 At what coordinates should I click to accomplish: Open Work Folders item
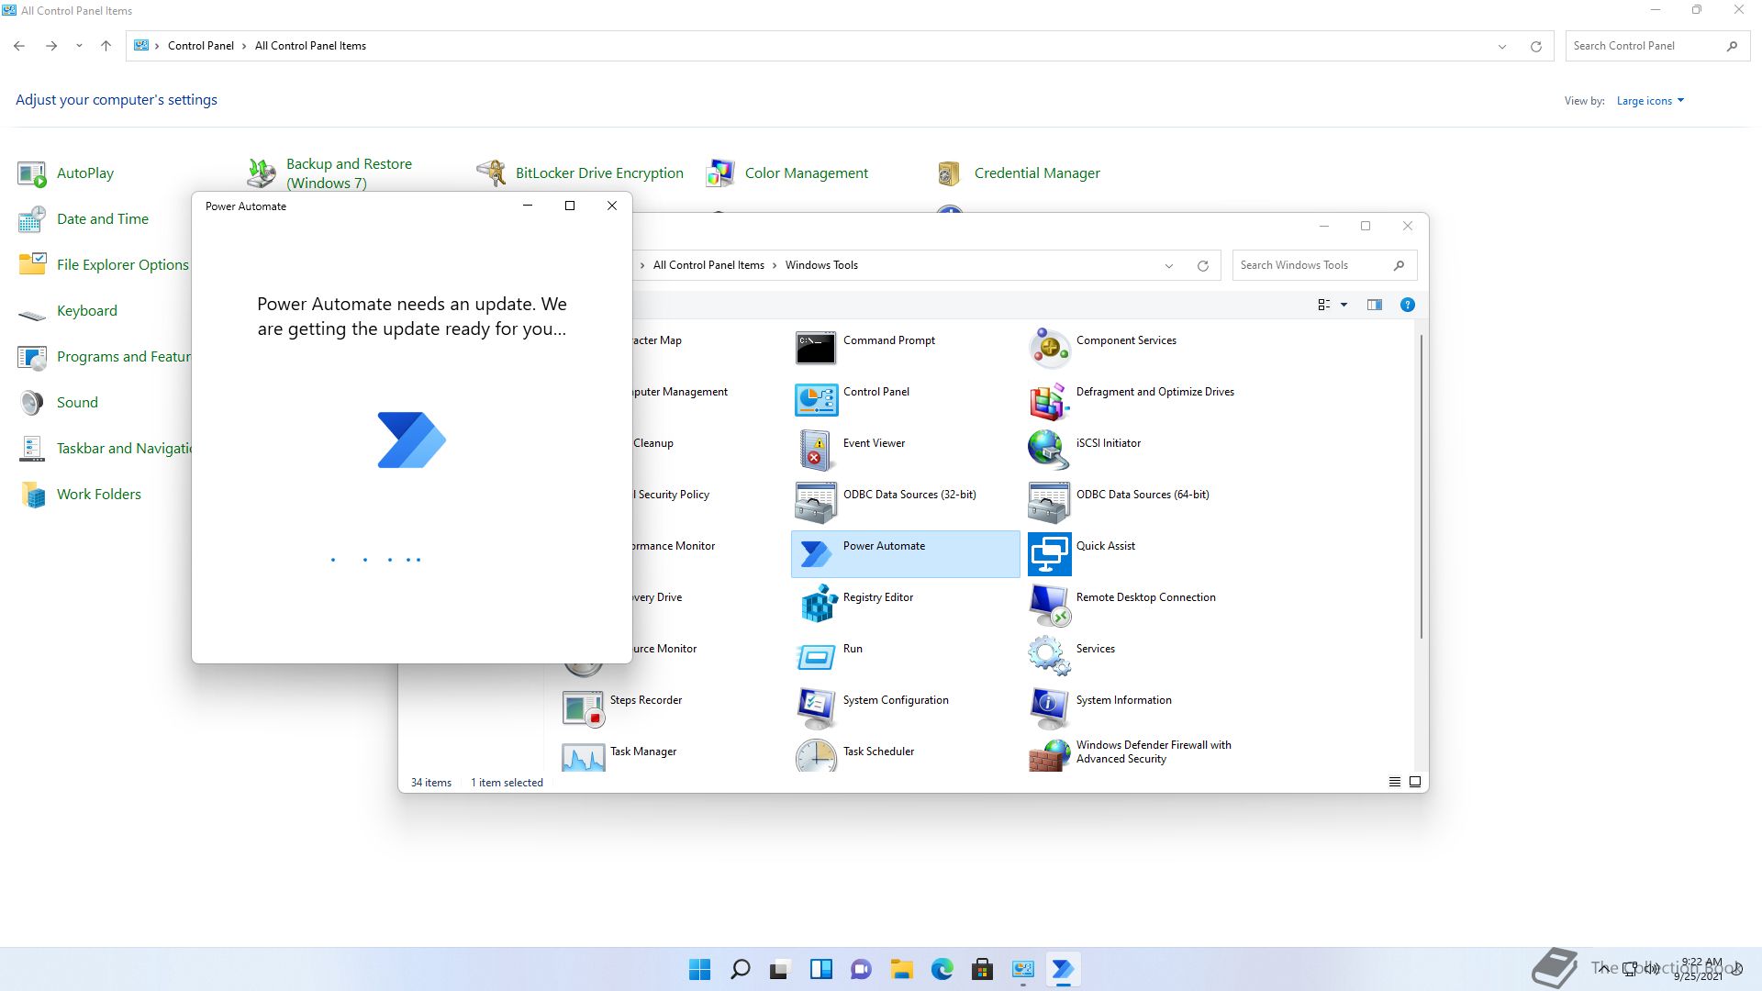click(x=79, y=495)
